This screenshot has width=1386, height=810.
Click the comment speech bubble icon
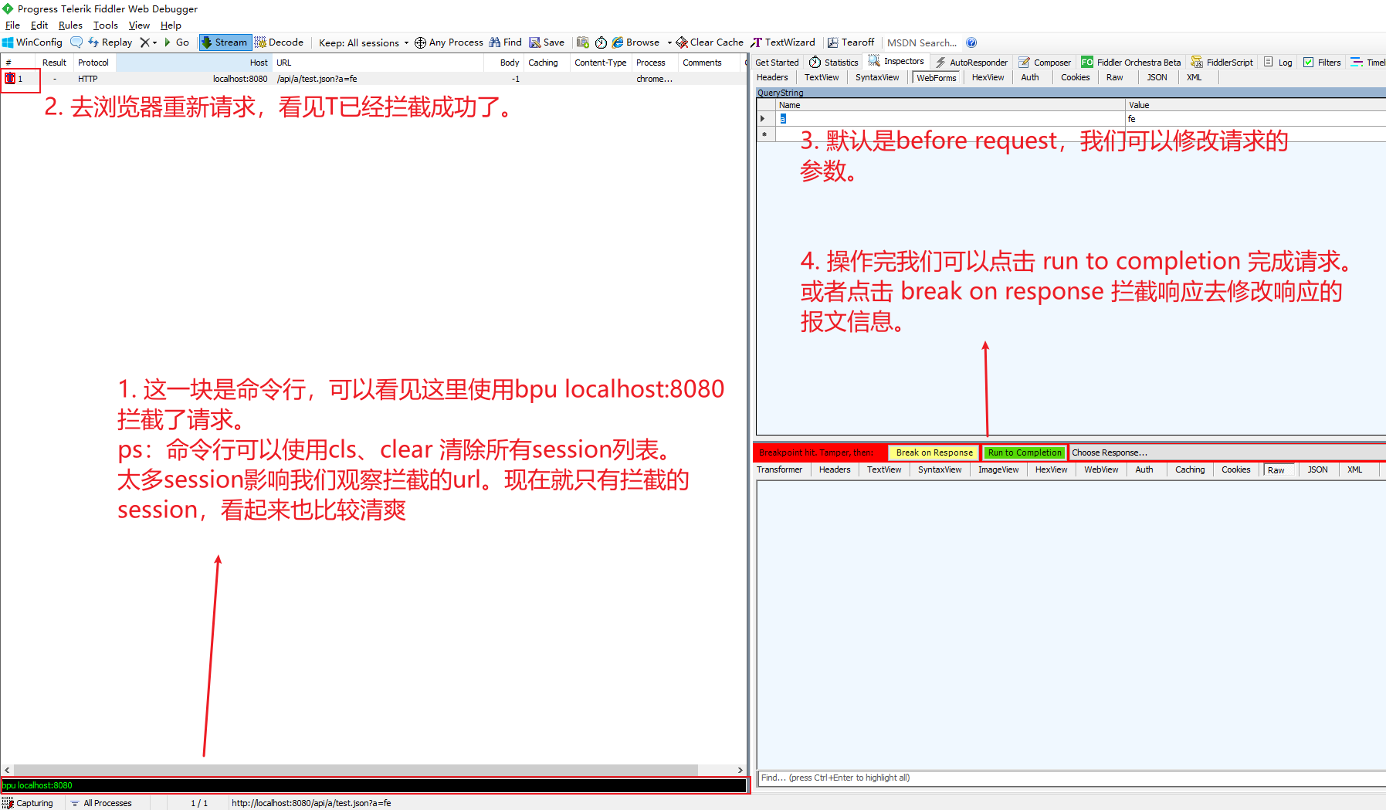click(76, 42)
